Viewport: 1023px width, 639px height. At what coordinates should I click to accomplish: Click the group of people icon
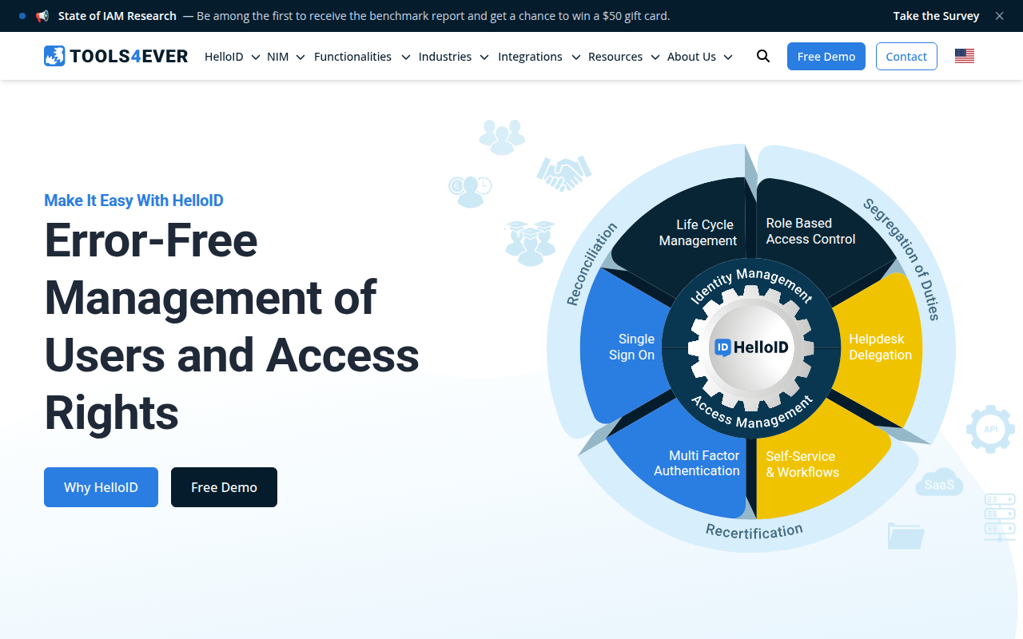tap(502, 137)
